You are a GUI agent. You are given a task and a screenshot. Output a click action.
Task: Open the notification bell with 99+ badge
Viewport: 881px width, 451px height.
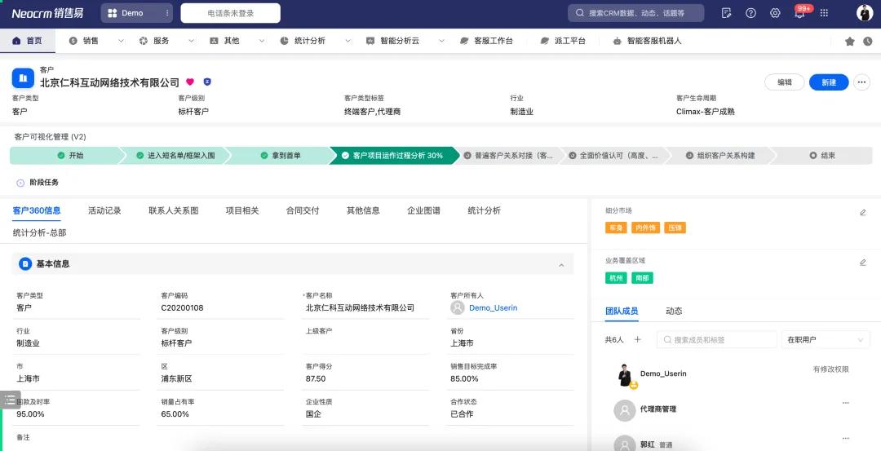pos(799,13)
